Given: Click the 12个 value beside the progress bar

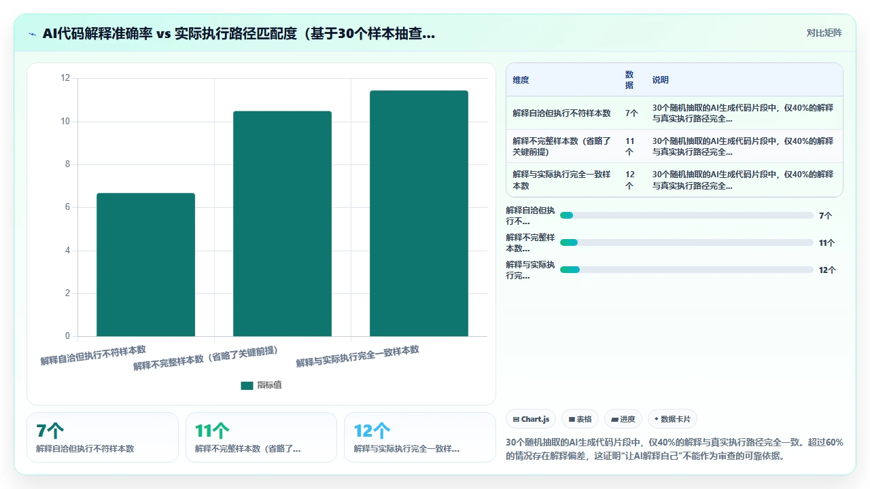Looking at the screenshot, I should point(827,270).
